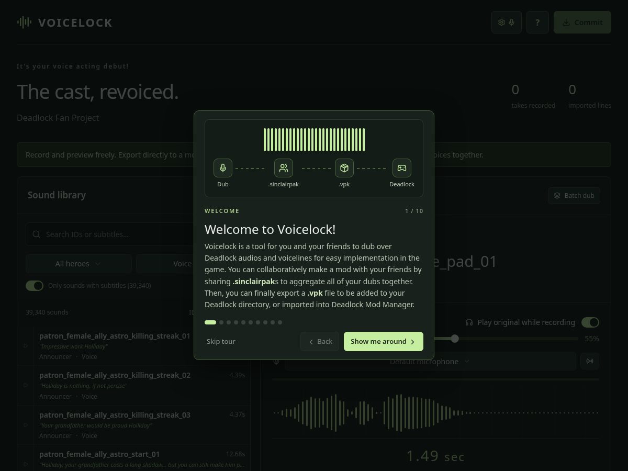Click the .vpk package box icon

coord(344,168)
